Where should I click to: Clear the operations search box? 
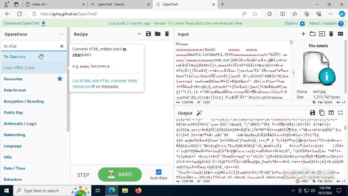62,46
